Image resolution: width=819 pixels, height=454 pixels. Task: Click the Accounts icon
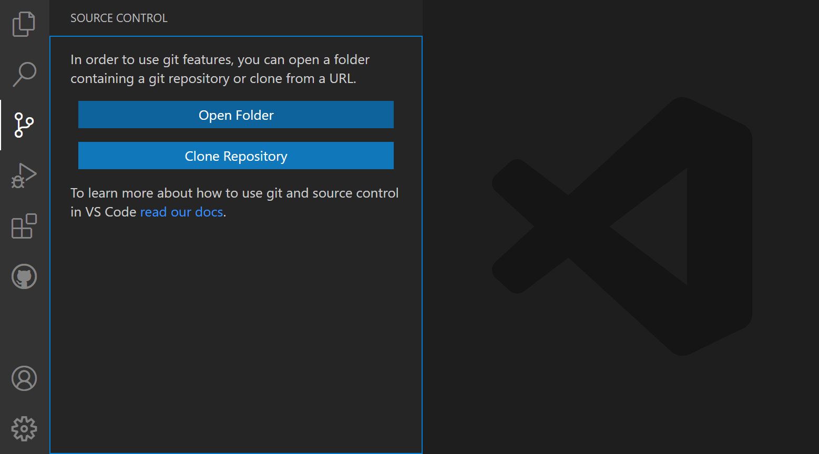pos(24,378)
